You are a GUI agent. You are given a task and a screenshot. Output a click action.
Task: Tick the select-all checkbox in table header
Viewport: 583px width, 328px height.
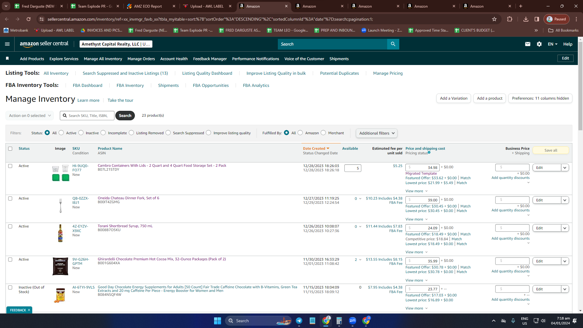pyautogui.click(x=10, y=149)
